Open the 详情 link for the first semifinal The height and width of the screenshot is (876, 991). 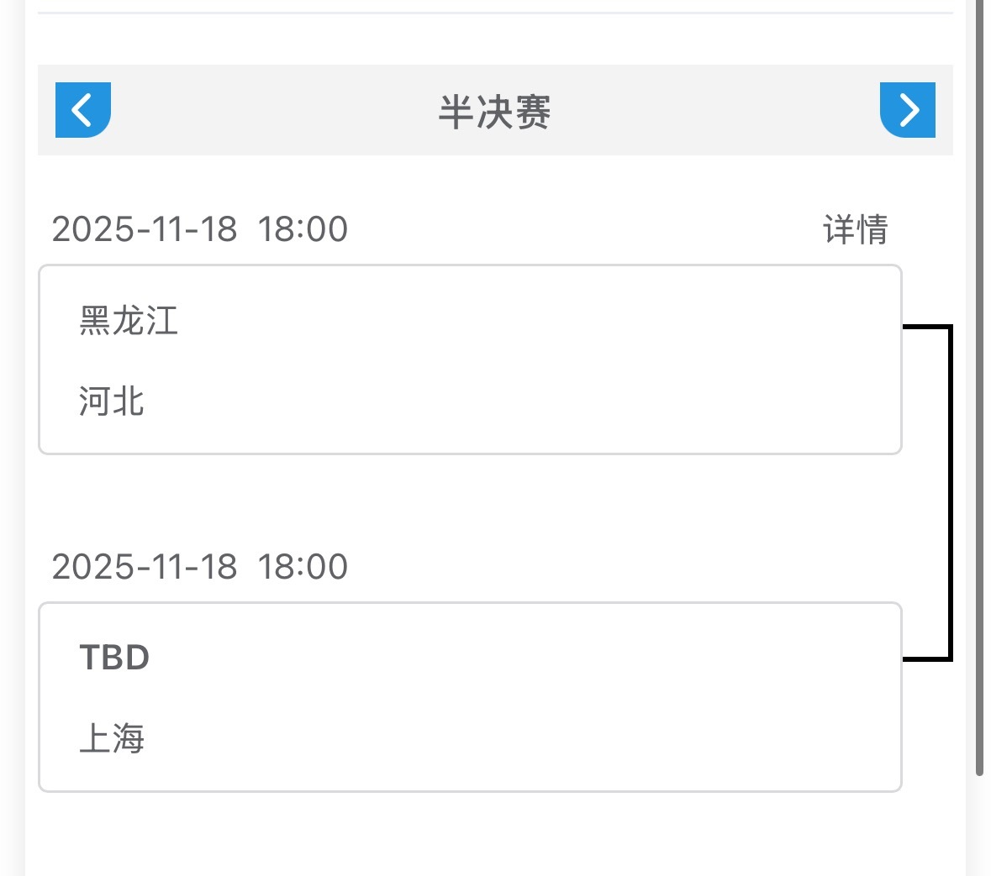click(x=854, y=228)
